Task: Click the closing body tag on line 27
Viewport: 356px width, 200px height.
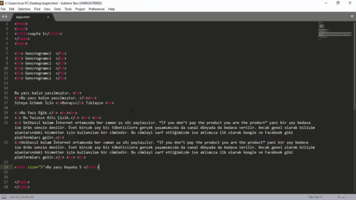Action: click(22, 182)
